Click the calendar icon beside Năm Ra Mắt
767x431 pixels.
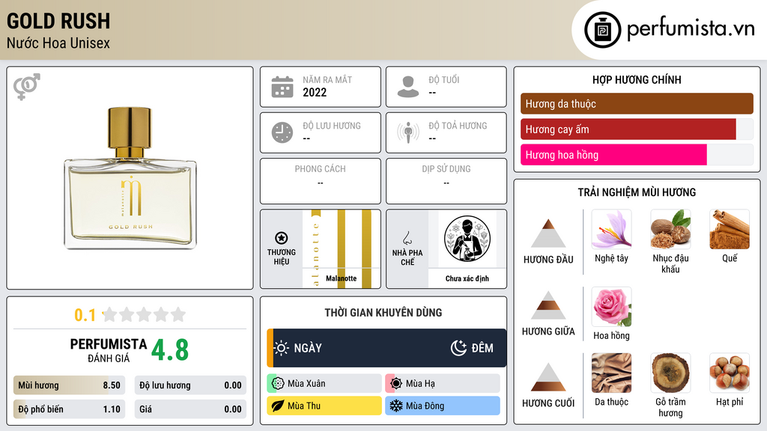282,87
